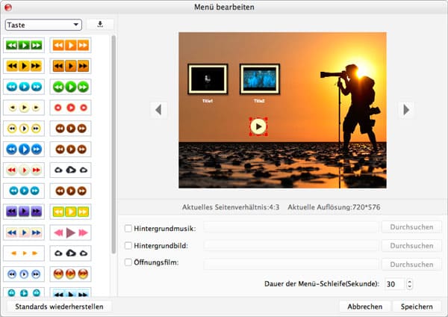This screenshot has width=448, height=317.
Task: Choose the red round button style
Action: (x=70, y=108)
